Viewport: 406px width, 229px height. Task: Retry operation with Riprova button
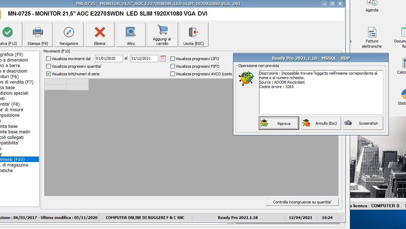click(x=279, y=123)
